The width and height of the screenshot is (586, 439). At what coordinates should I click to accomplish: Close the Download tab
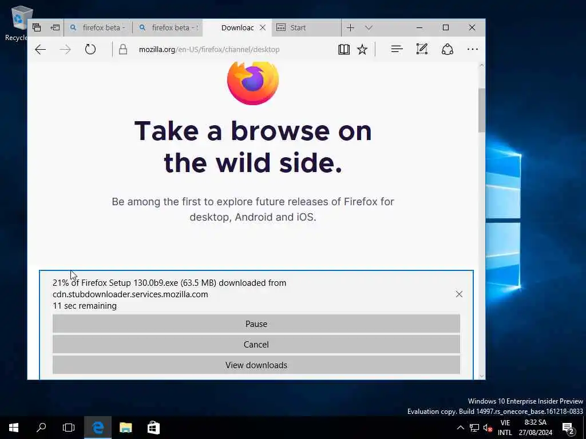(x=263, y=27)
